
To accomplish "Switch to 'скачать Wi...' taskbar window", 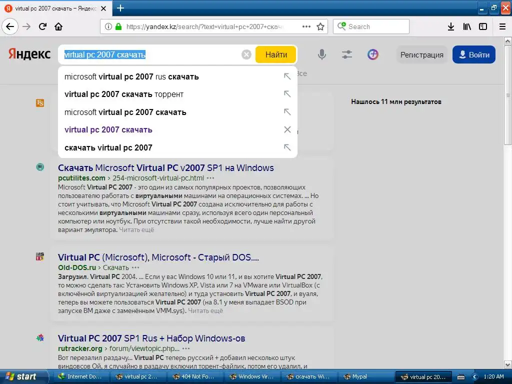I will click(308, 377).
